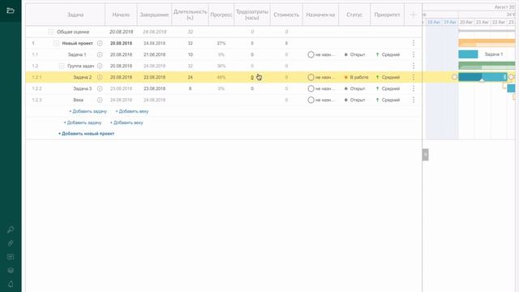The width and height of the screenshot is (519, 292).
Task: Edit labor-hours cell 0 of Задача 2
Action: (x=252, y=77)
